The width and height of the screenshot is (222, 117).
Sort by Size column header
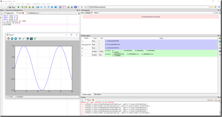[102, 38]
